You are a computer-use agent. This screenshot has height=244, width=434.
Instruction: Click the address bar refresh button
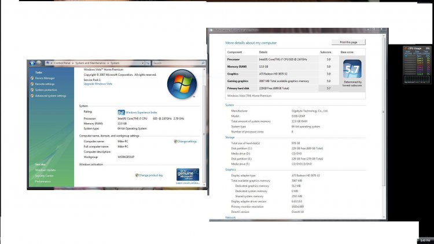pyautogui.click(x=148, y=63)
